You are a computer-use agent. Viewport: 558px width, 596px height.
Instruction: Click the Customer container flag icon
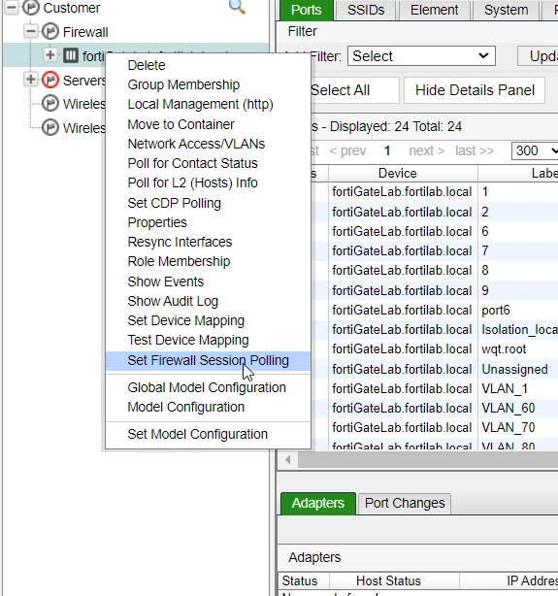click(x=31, y=8)
